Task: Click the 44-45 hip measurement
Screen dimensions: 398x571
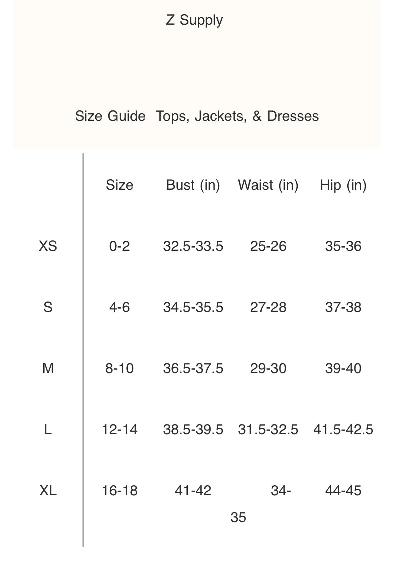Action: click(343, 490)
